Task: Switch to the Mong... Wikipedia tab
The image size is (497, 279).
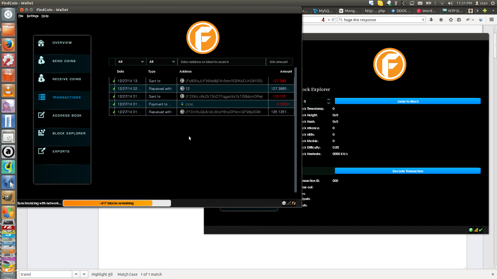Action: [x=349, y=11]
